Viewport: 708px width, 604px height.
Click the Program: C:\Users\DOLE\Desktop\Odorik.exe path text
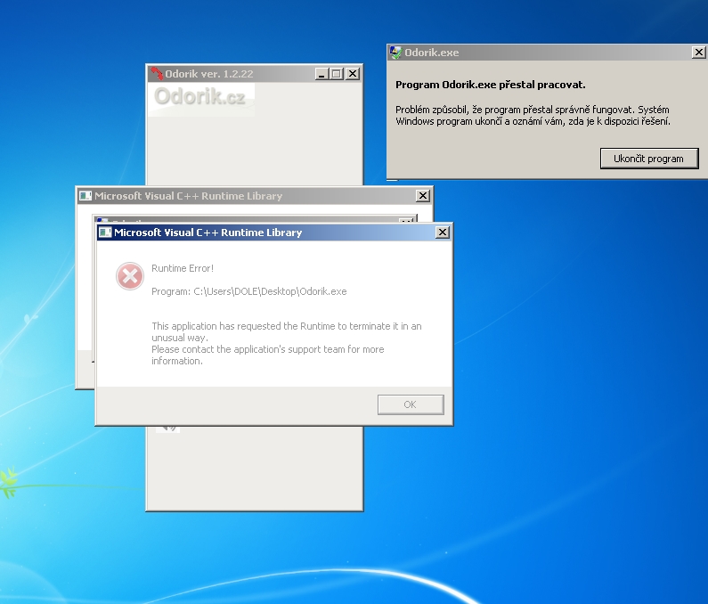click(248, 291)
